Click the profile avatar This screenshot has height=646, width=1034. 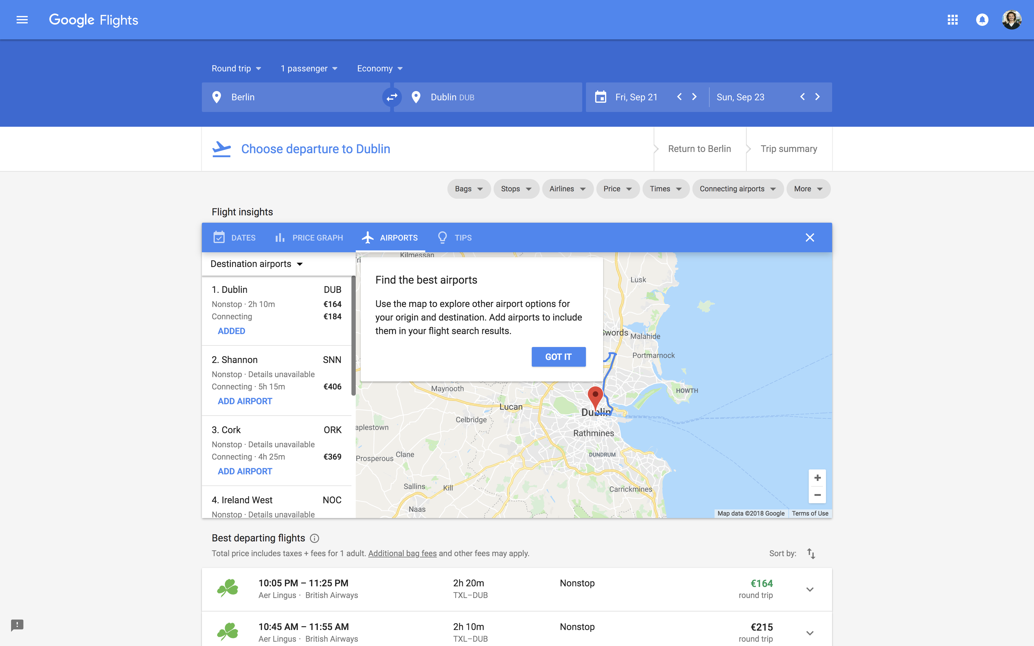click(x=1012, y=20)
